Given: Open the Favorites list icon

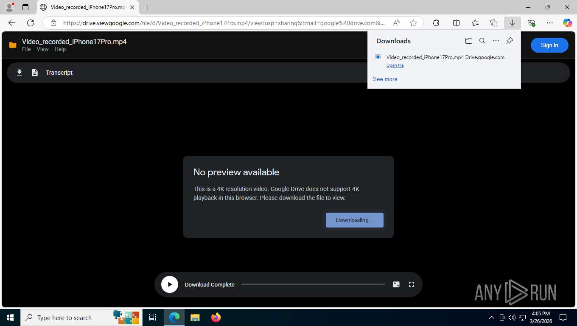Looking at the screenshot, I should click(x=475, y=23).
